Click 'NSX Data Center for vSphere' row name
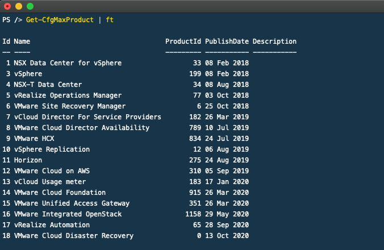Viewport: 384px width, 250px height. (x=68, y=63)
